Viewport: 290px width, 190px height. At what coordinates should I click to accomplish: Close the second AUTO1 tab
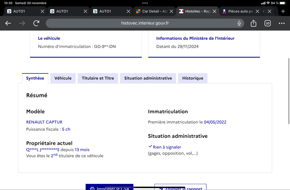[85, 11]
